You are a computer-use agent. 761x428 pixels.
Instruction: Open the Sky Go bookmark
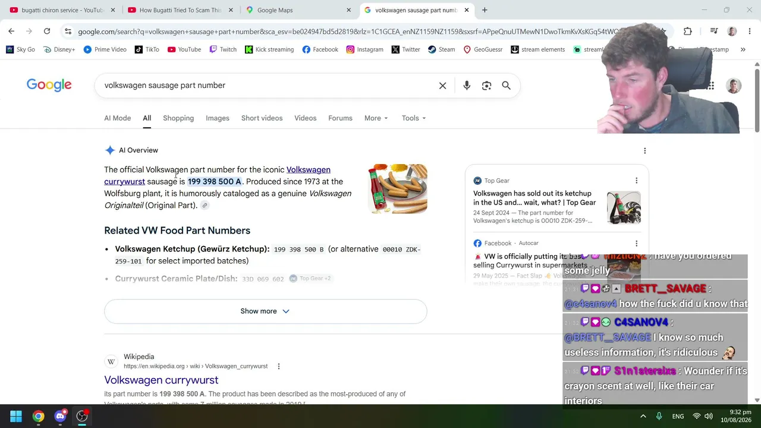20,49
